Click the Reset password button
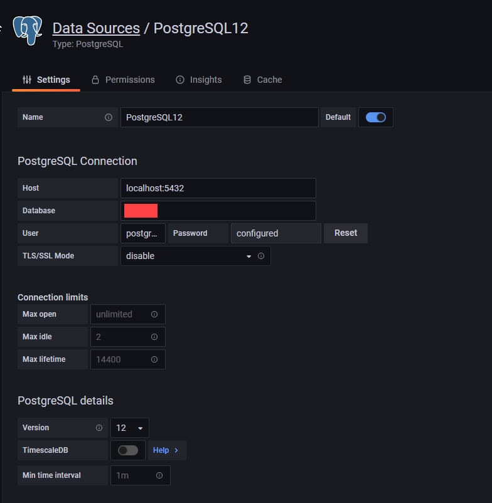 pos(345,233)
